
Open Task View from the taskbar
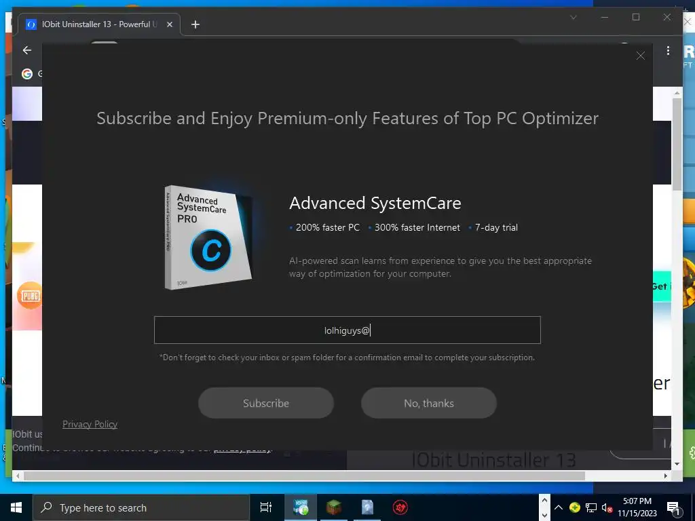tap(266, 507)
